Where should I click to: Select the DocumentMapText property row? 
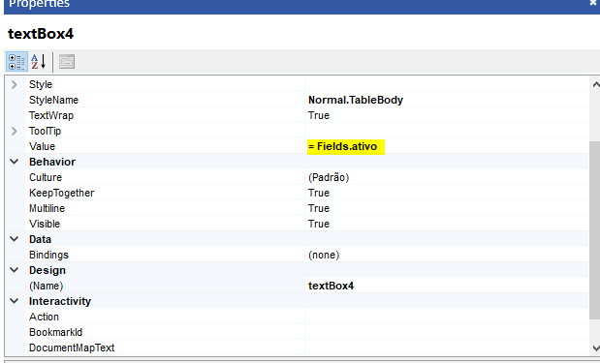click(306, 348)
